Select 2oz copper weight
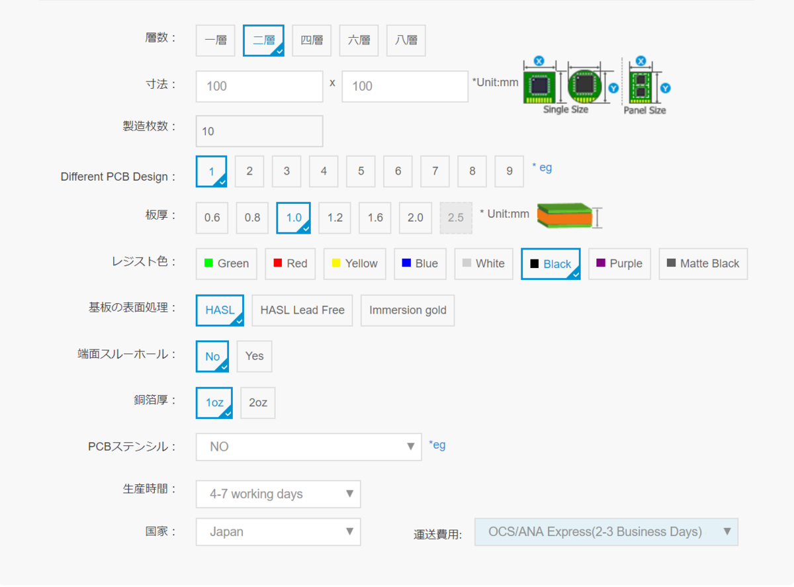 click(258, 403)
